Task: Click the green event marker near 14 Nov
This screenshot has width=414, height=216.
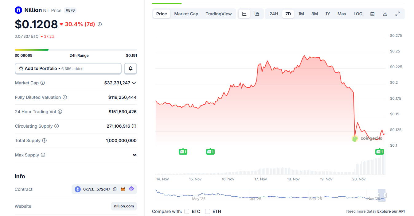Action: tap(183, 151)
